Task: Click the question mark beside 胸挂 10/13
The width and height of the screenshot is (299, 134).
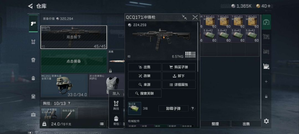Action: (69, 103)
